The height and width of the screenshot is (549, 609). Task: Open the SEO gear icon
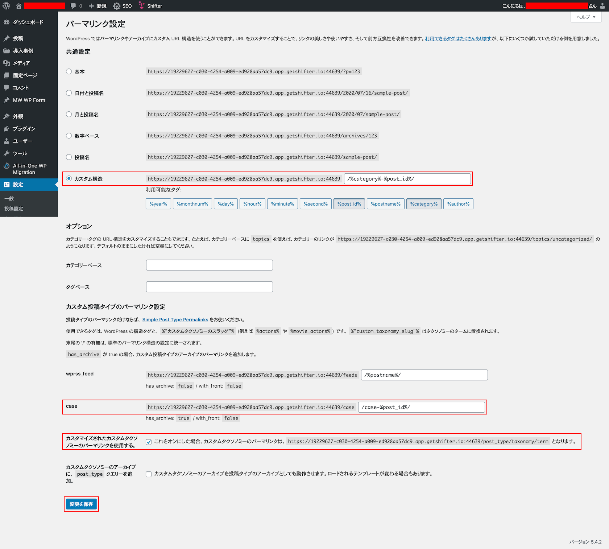[116, 6]
